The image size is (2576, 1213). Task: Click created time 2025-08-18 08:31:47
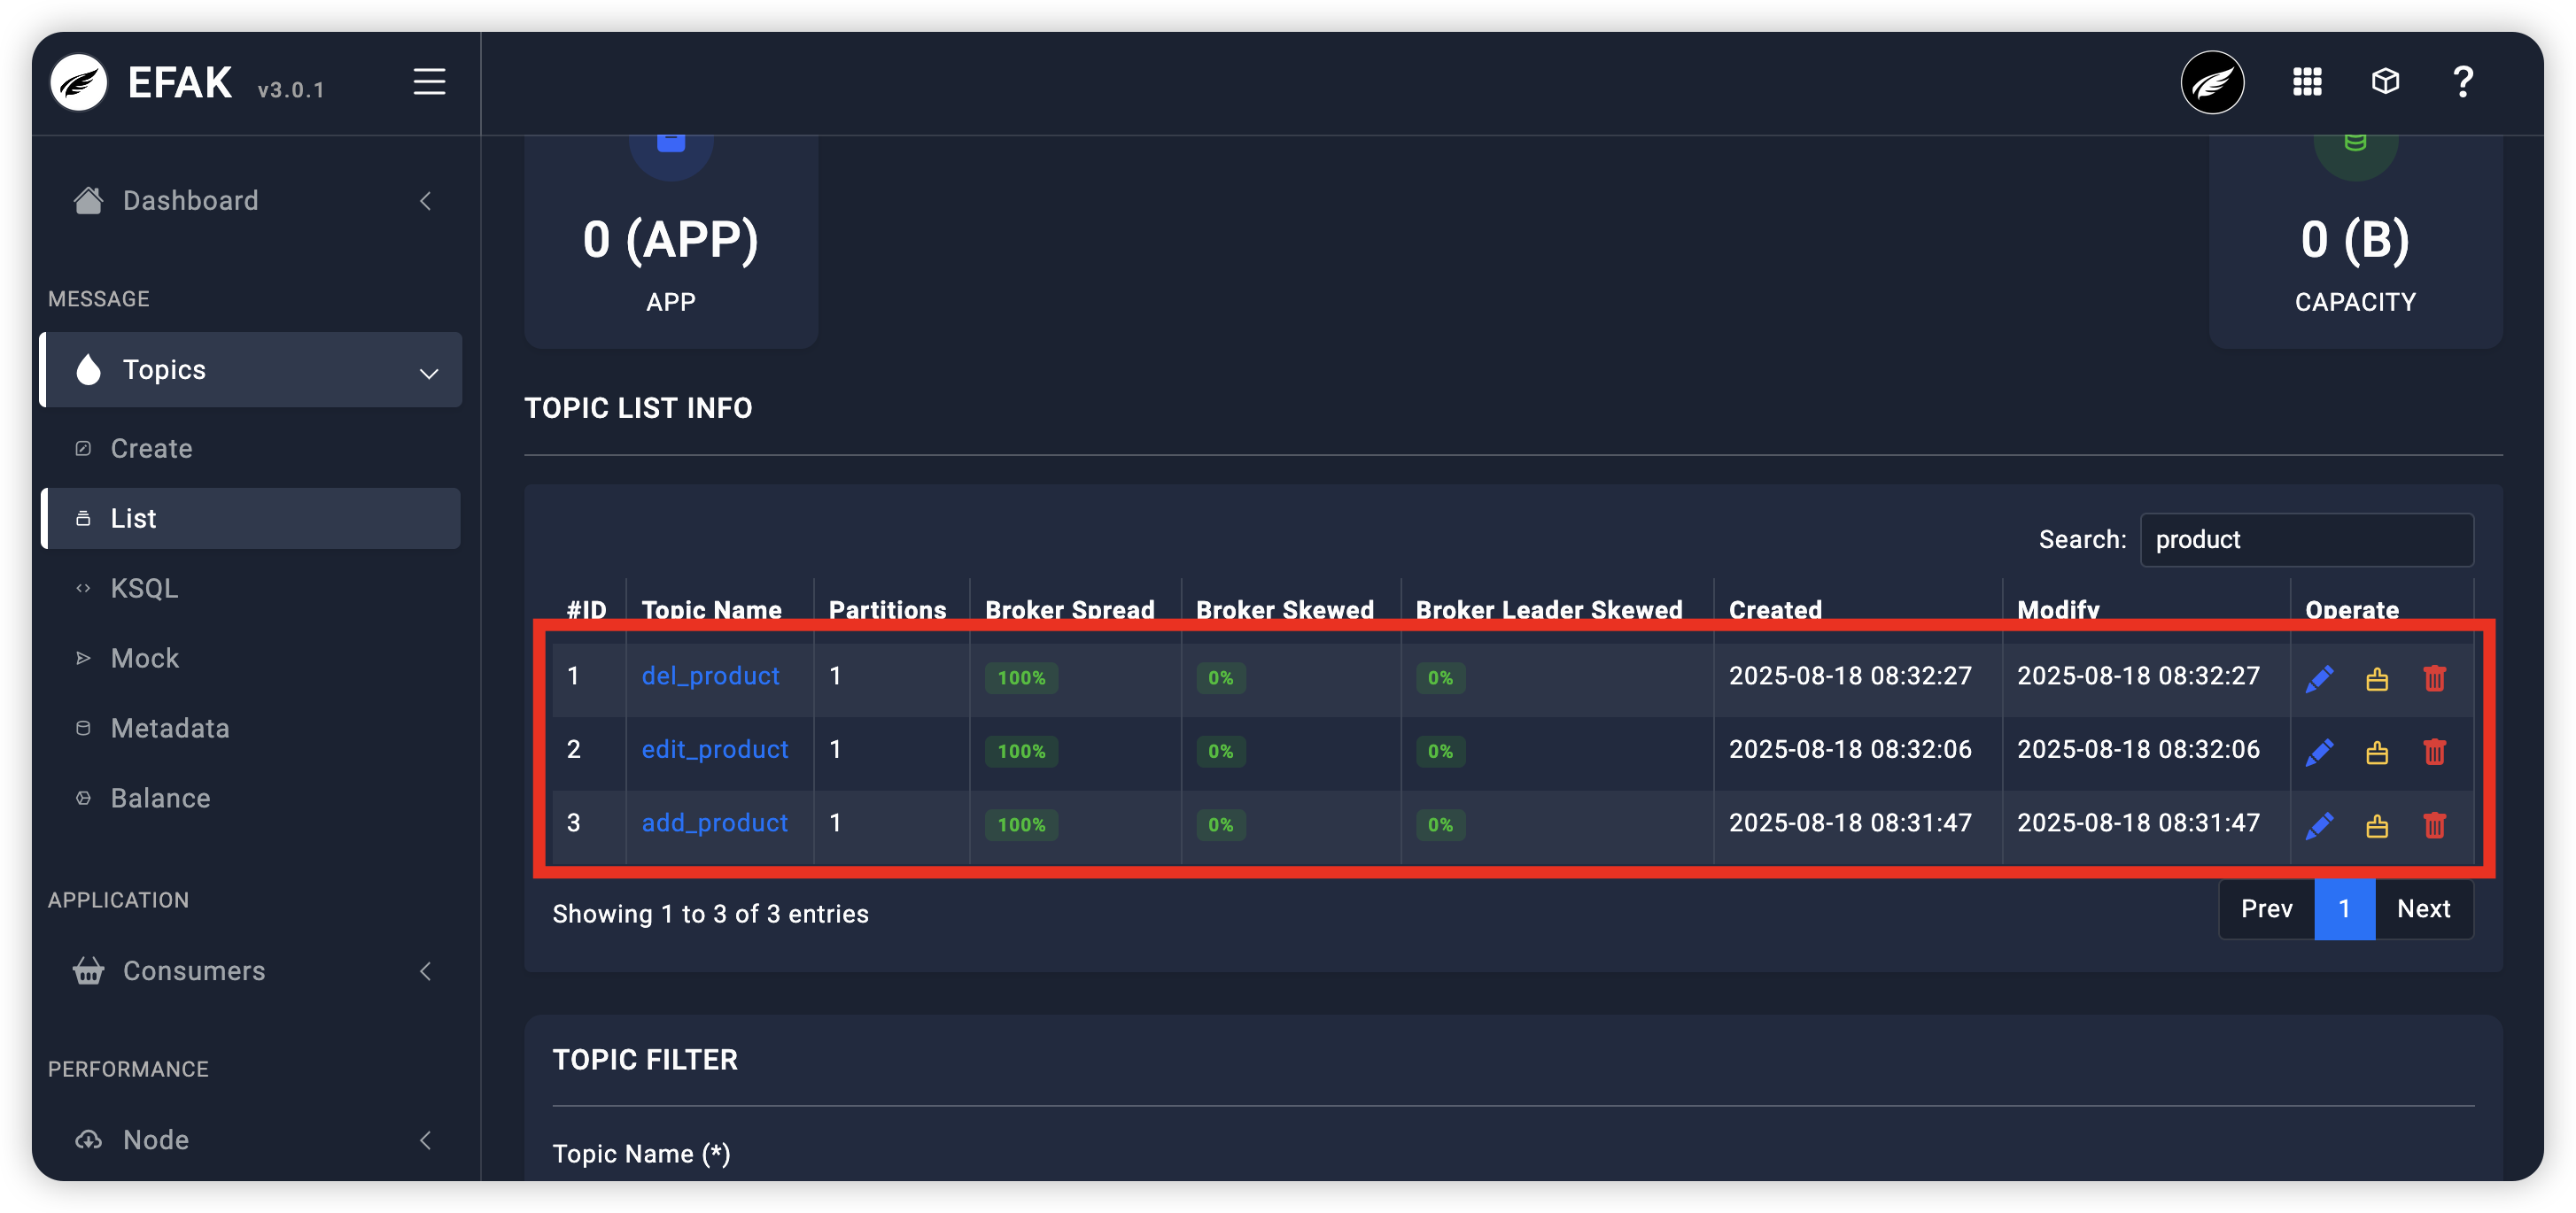(1850, 823)
